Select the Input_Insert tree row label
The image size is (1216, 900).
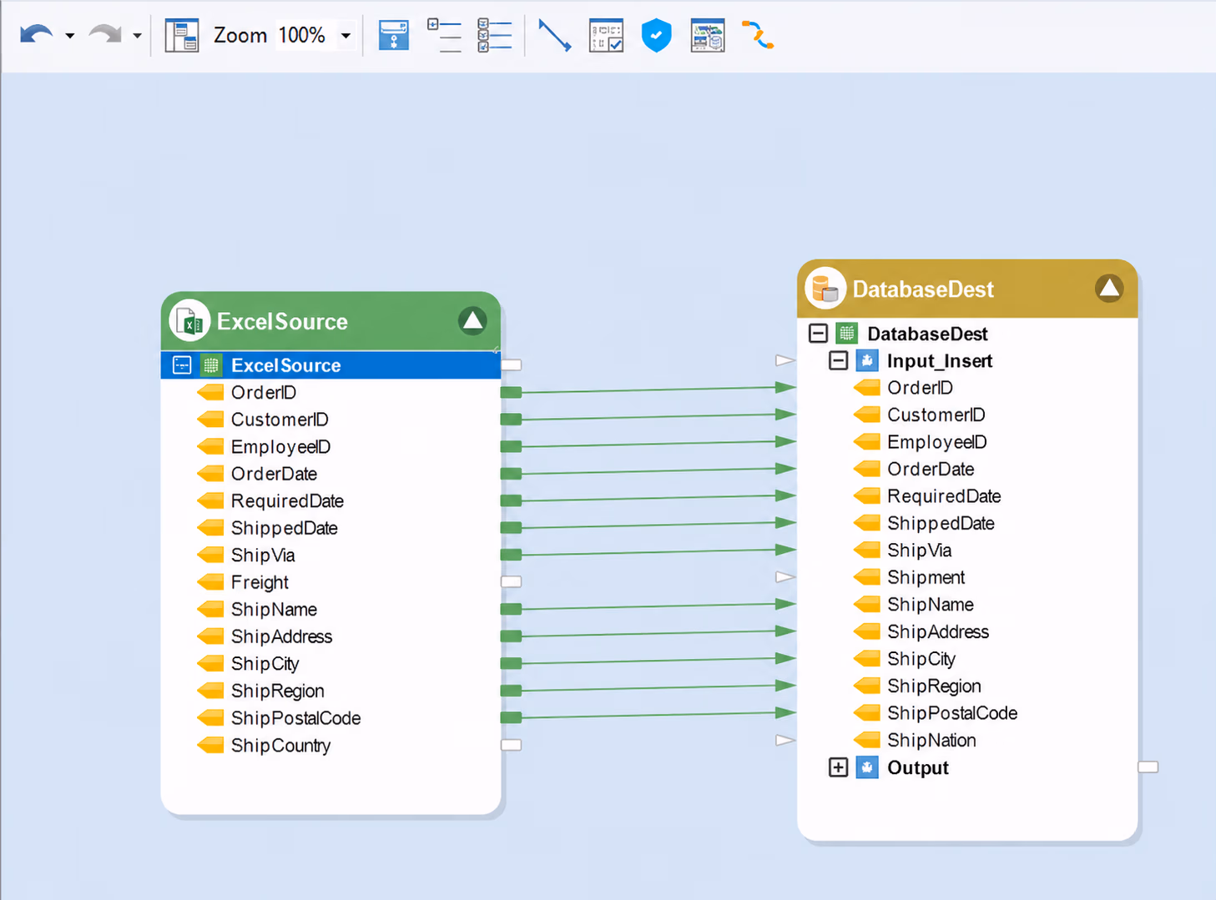(x=940, y=360)
